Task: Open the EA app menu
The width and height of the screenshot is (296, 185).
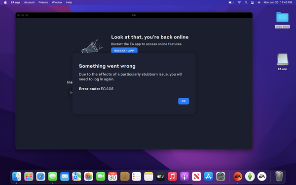Action: point(15,2)
